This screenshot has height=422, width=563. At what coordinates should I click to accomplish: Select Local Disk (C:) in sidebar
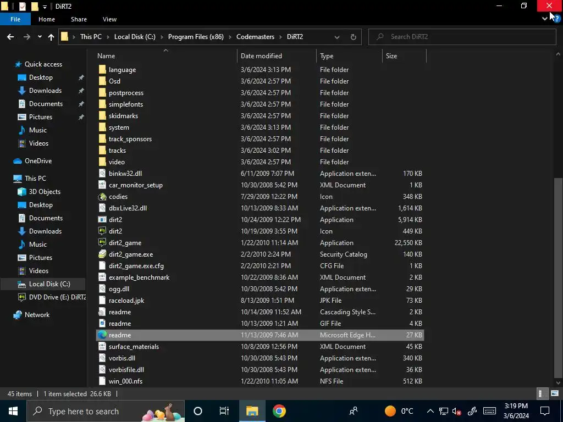pos(49,284)
